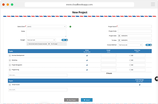Click Marketing budget hours field
Image resolution: width=158 pixels, height=104 pixels.
click(109, 60)
